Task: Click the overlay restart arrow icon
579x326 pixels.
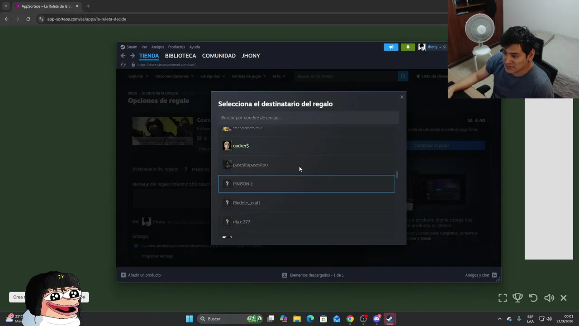Action: (533, 298)
